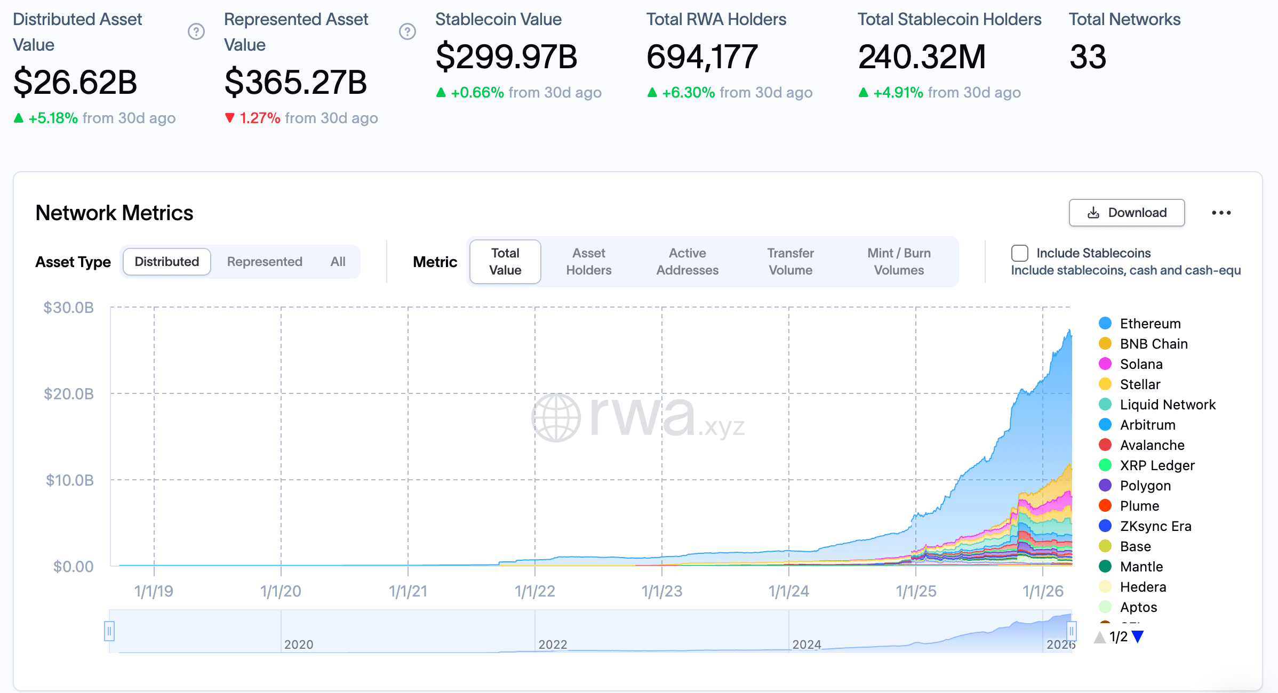Switch to the Asset Holders metric tab
The width and height of the screenshot is (1278, 693).
click(x=589, y=261)
